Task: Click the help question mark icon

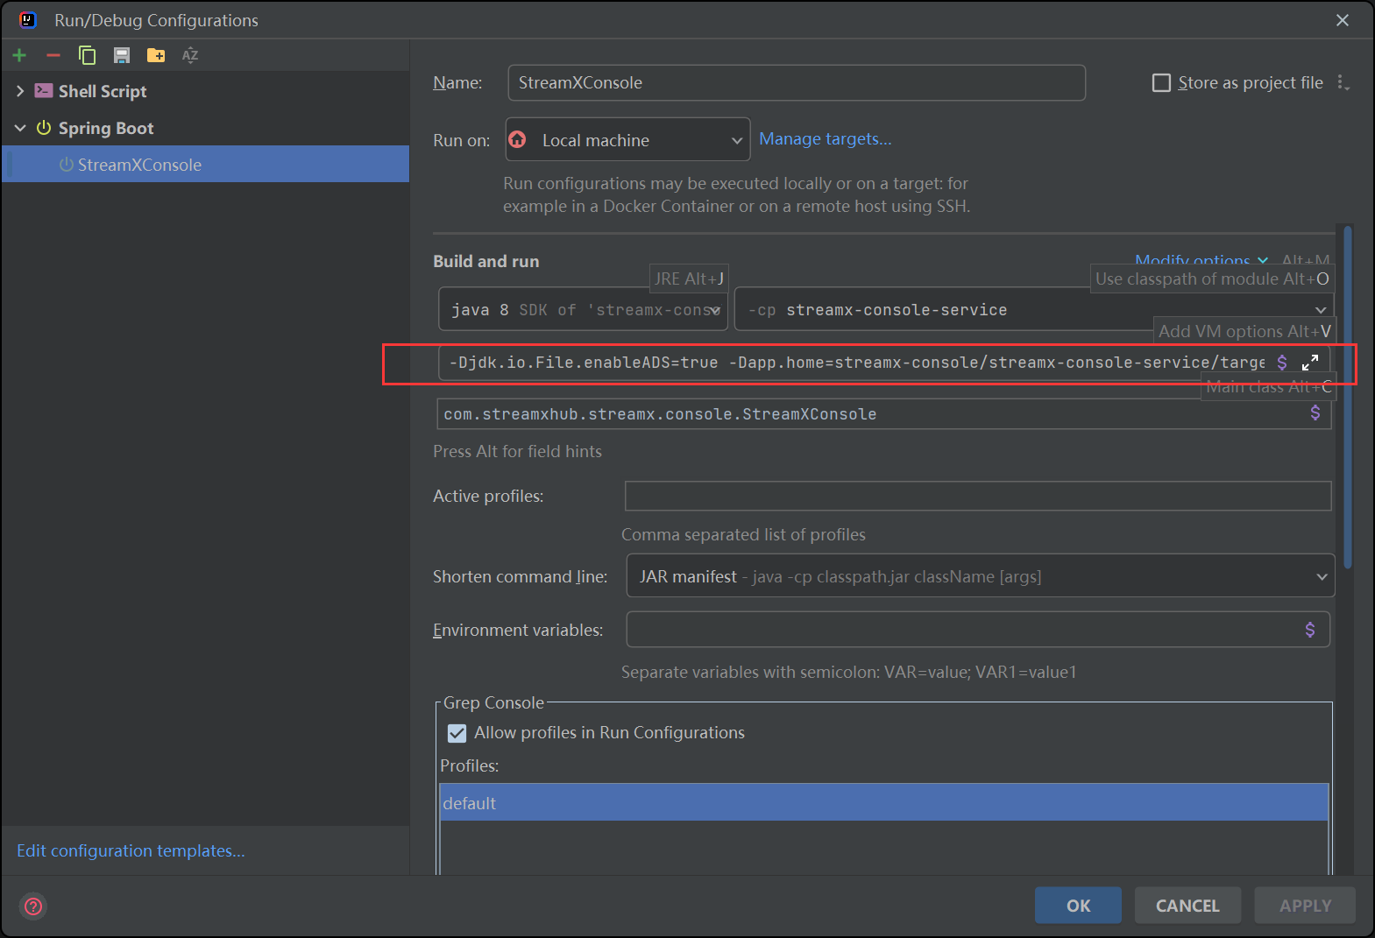Action: (33, 906)
